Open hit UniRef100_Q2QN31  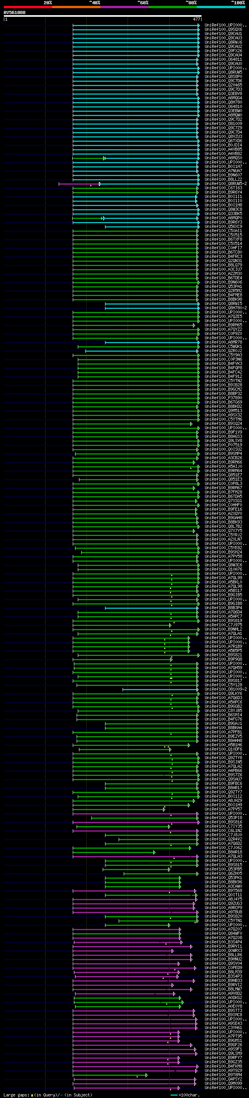click(223, 261)
